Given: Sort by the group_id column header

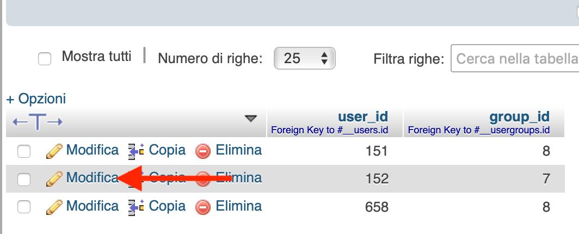Looking at the screenshot, I should click(x=520, y=116).
